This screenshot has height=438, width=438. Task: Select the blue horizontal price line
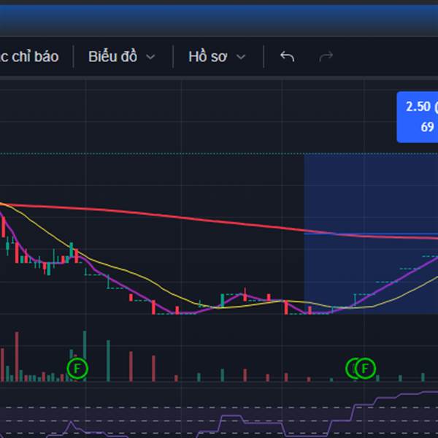[371, 234]
